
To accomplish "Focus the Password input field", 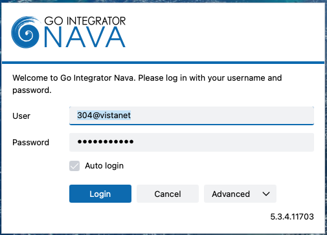I will [192, 142].
